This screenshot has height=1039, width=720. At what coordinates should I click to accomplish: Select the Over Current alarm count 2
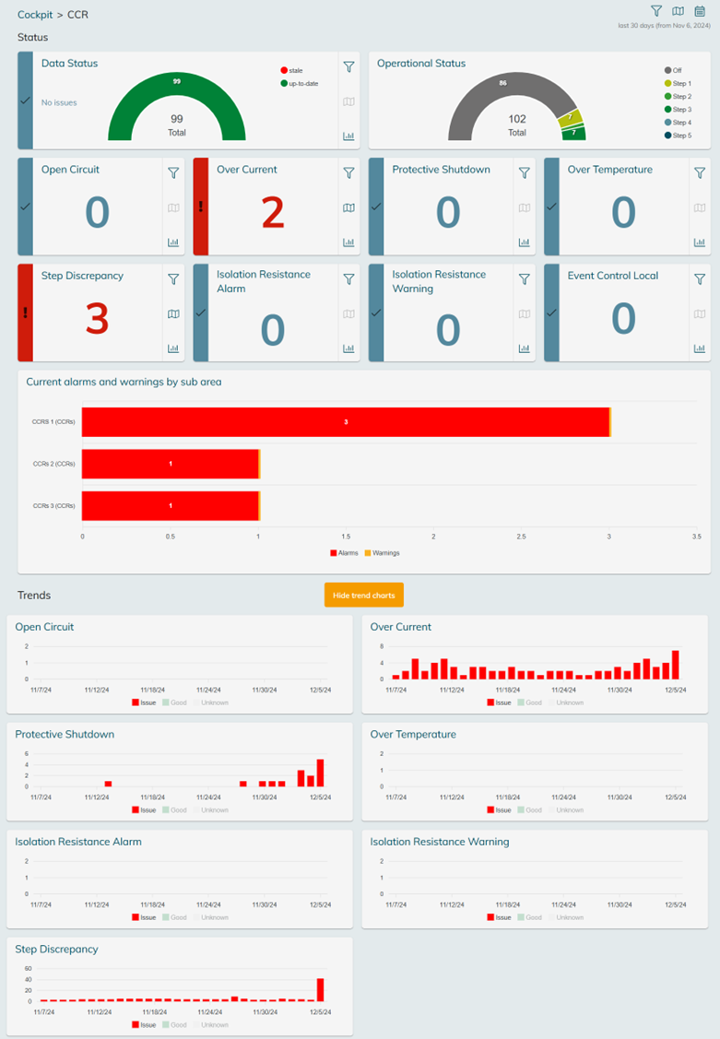pyautogui.click(x=272, y=212)
